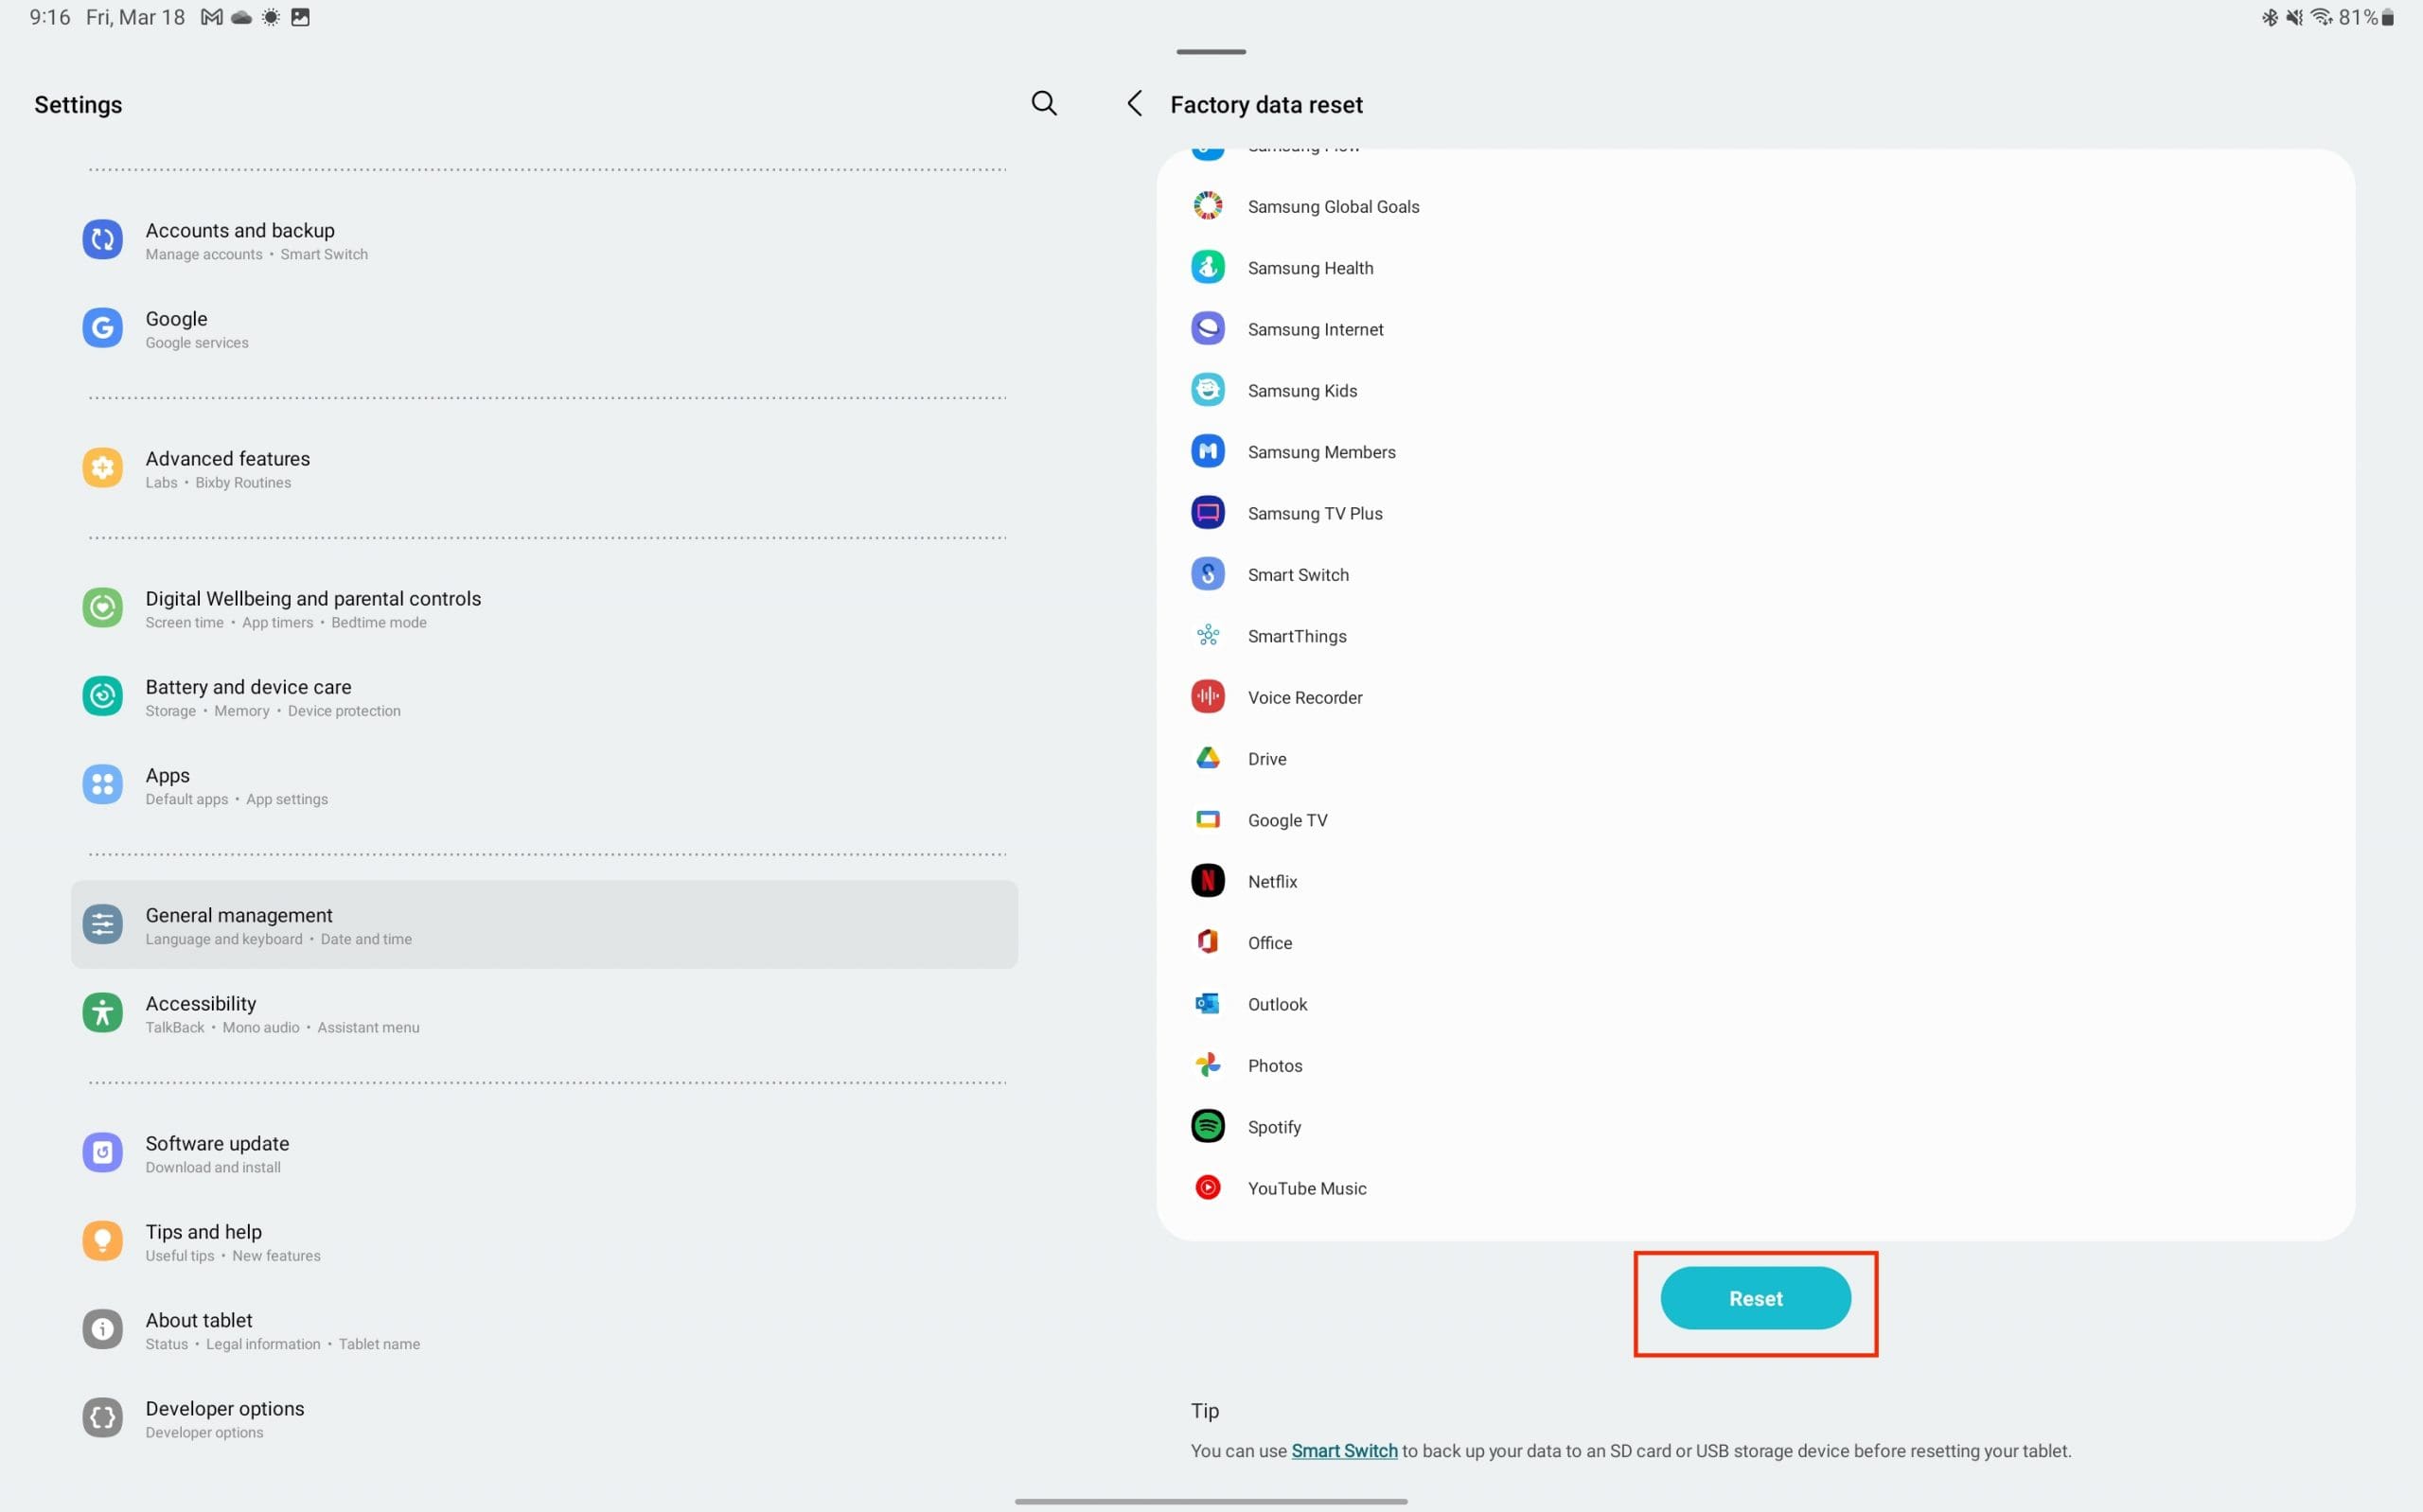Go back using the Factory data reset arrow

[1134, 103]
